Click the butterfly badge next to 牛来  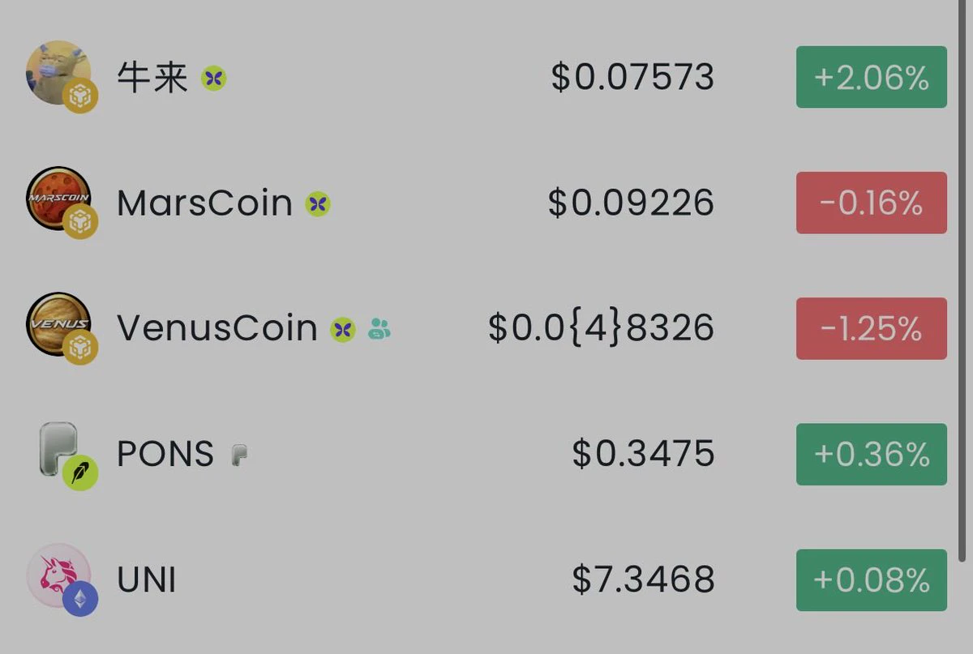point(214,79)
